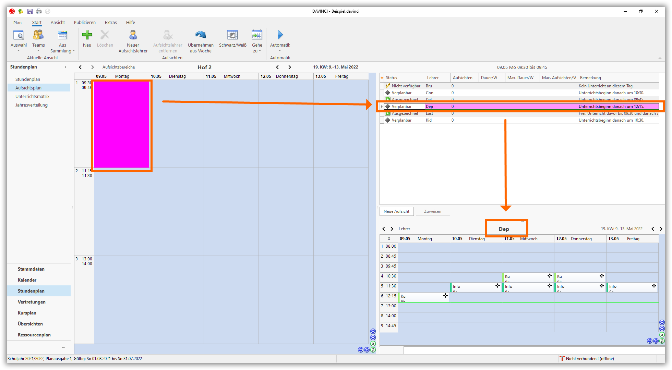Open the Publizieren menu tab
Viewport: 672px width, 370px height.
coord(85,23)
